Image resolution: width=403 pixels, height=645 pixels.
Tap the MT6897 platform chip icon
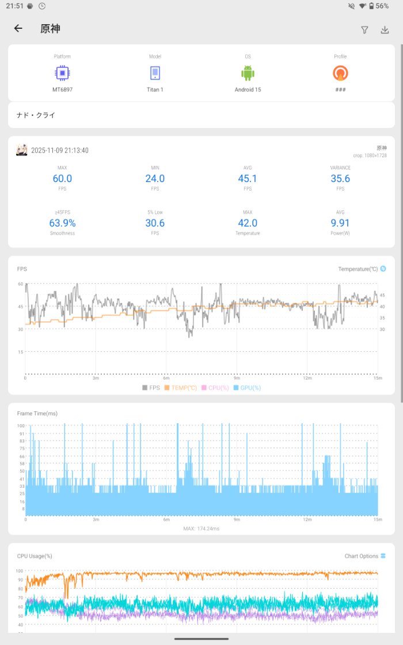62,73
